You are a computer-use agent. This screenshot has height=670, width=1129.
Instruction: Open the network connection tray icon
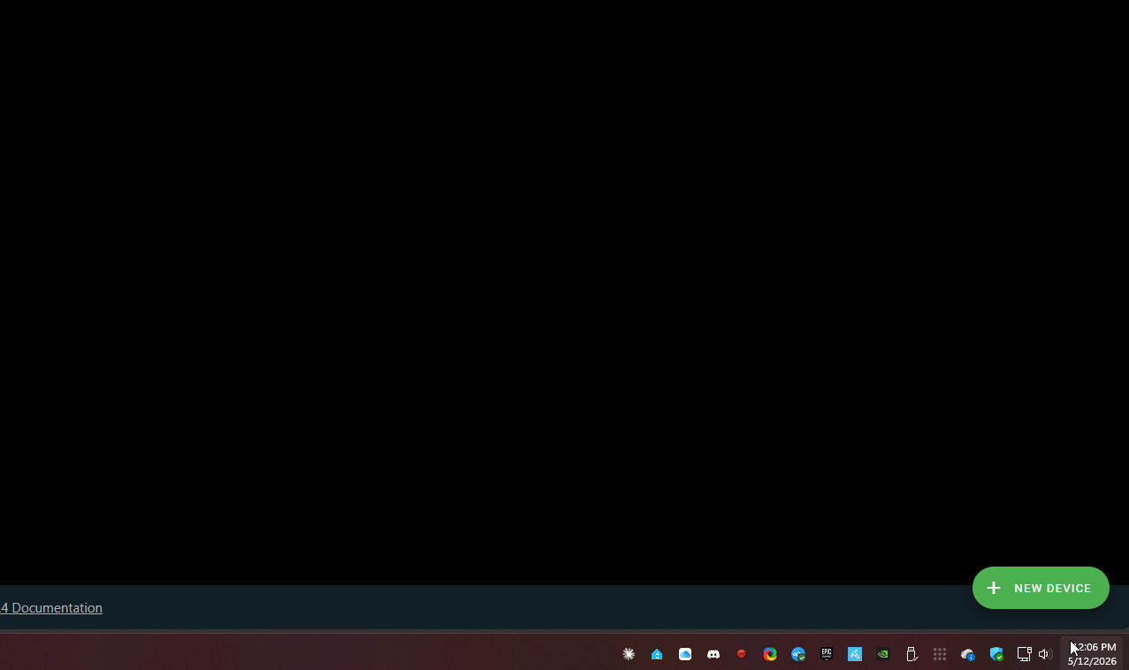[1024, 654]
